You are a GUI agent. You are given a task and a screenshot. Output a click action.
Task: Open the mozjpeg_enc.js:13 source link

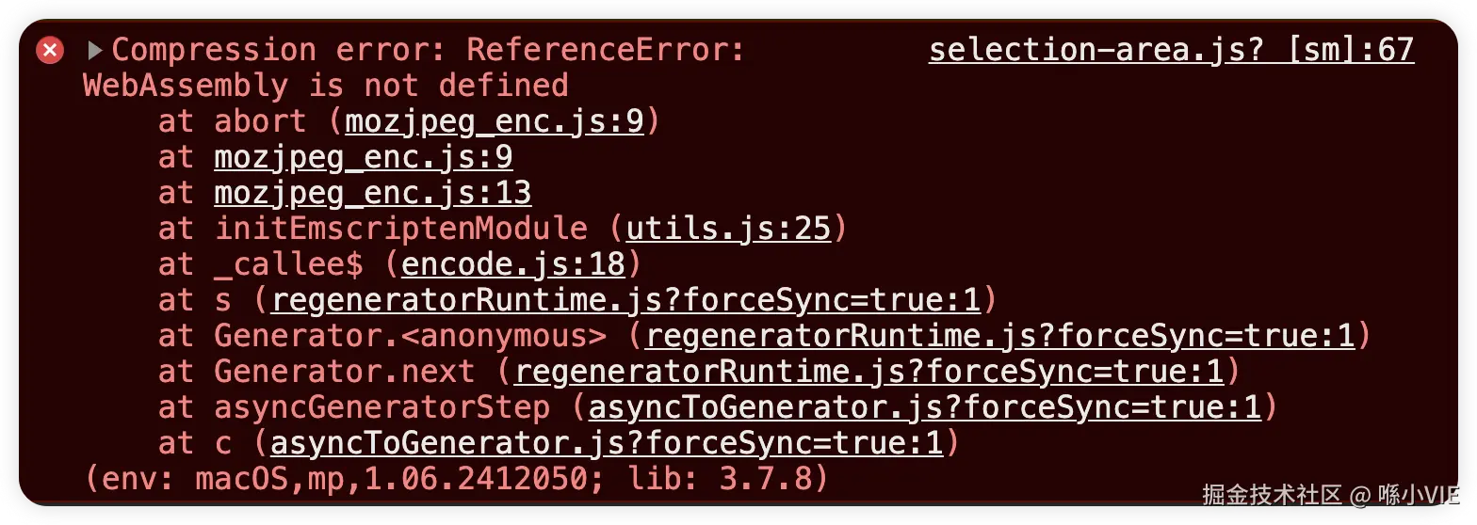[372, 193]
